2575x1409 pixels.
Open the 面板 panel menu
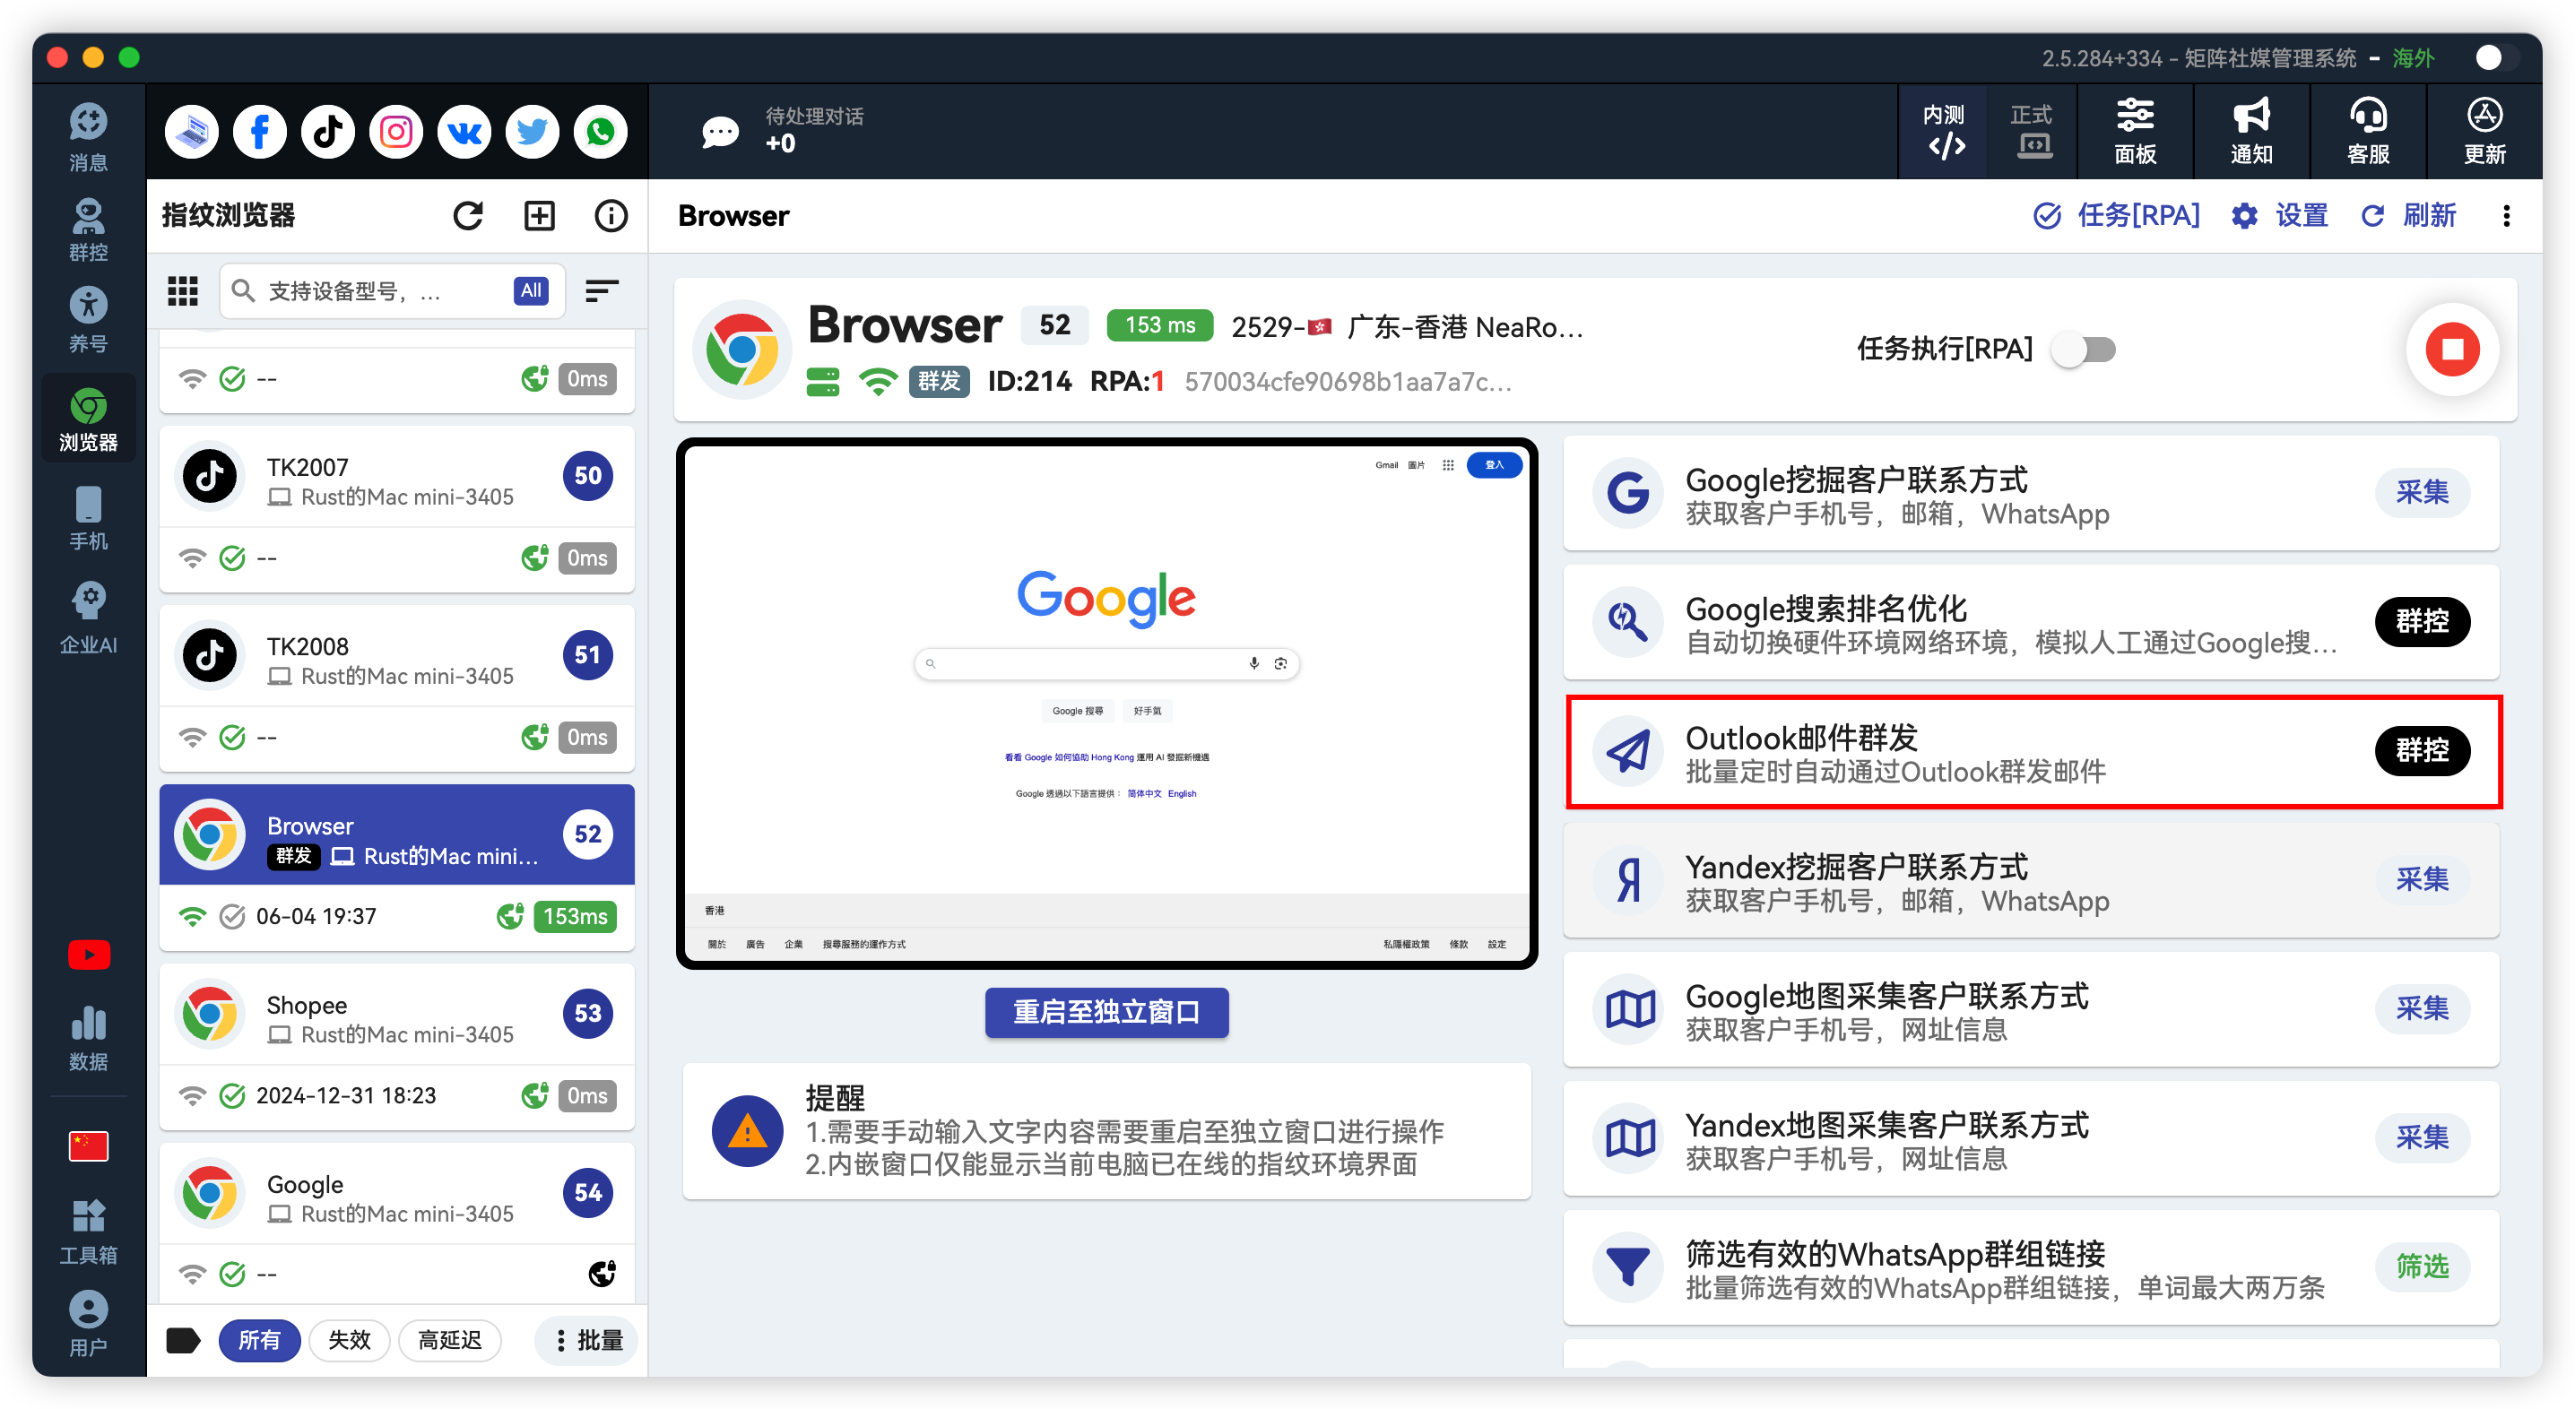point(2135,132)
